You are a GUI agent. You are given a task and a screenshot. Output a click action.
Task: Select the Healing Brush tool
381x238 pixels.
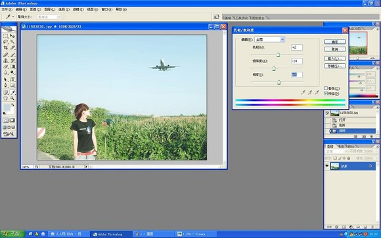pyautogui.click(x=6, y=55)
